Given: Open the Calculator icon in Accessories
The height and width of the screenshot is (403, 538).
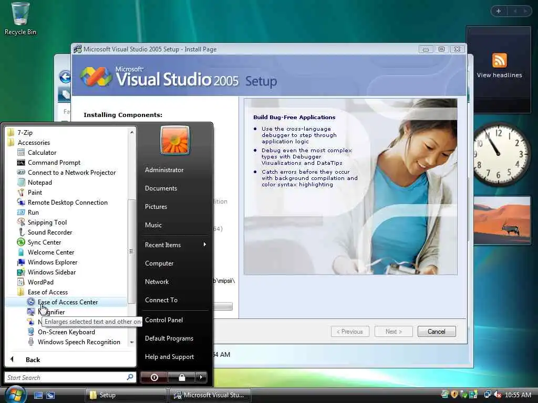Looking at the screenshot, I should [x=21, y=153].
